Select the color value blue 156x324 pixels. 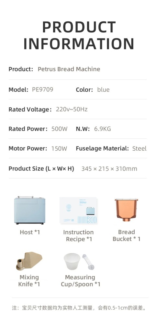pyautogui.click(x=103, y=90)
